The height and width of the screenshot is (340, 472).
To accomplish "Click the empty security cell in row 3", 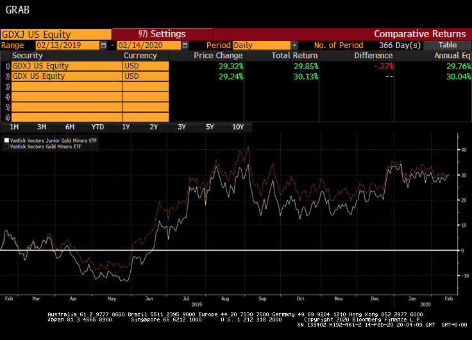I will pos(67,86).
